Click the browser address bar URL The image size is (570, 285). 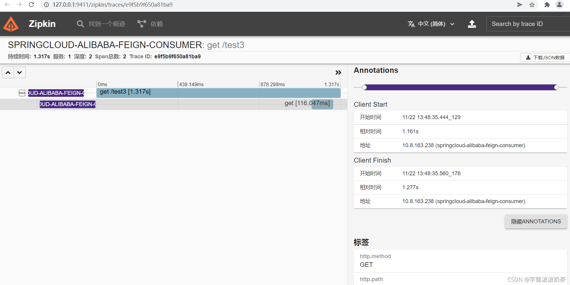tap(113, 5)
